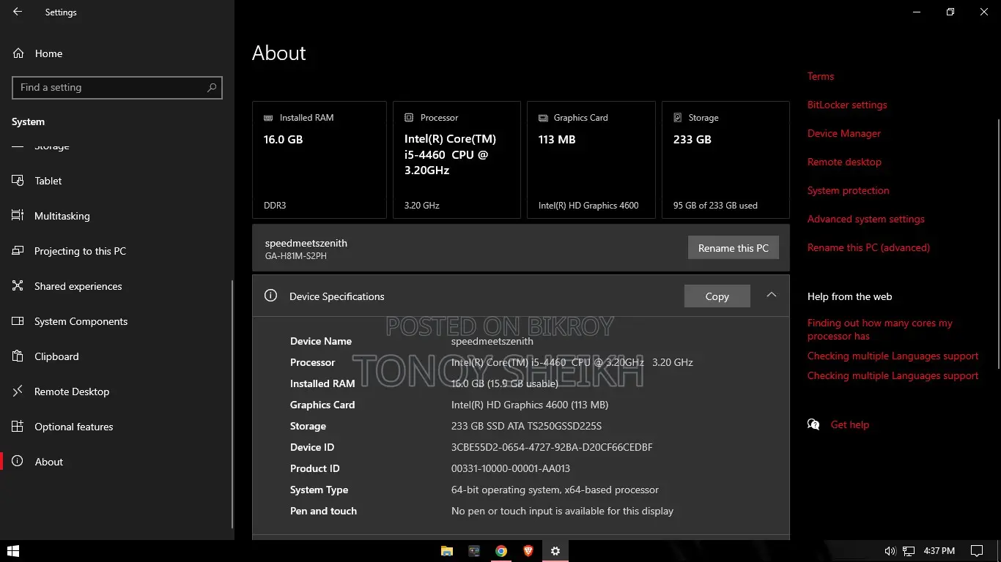
Task: Click the sidebar scrollbar
Action: 232,404
